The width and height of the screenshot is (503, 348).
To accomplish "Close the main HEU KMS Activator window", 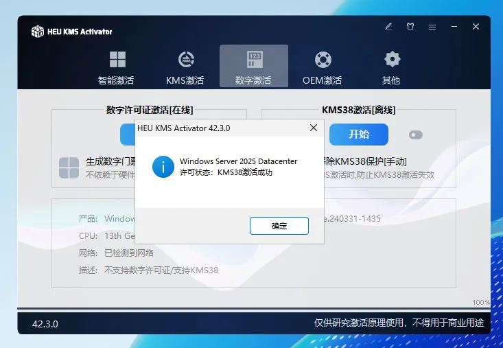I will tap(476, 27).
